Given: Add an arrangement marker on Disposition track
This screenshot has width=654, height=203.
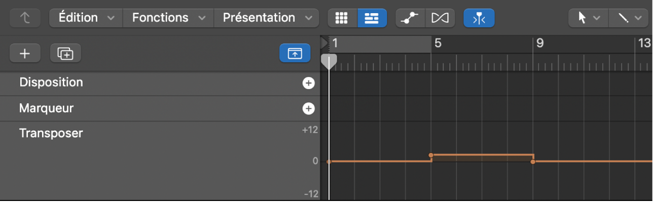Looking at the screenshot, I should 308,83.
